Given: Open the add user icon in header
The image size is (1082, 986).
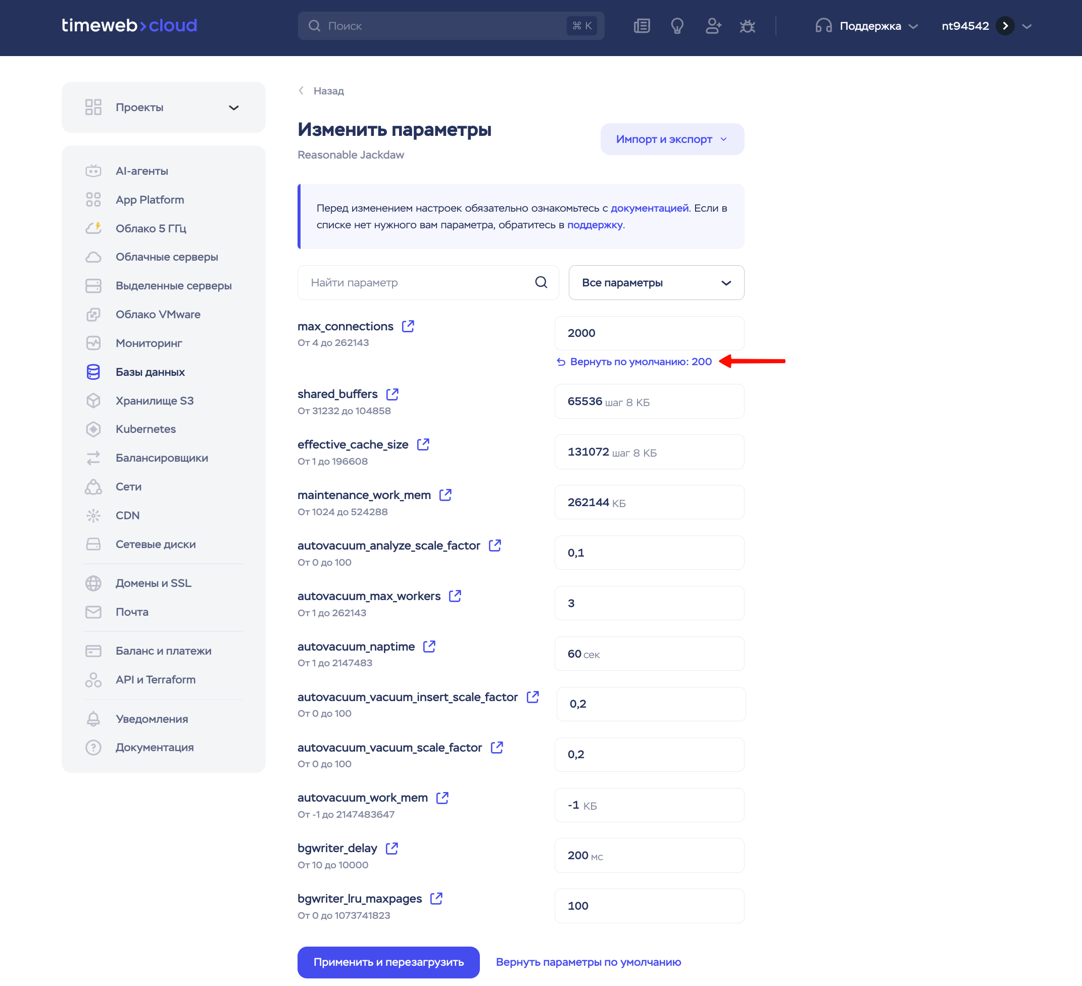Looking at the screenshot, I should 713,26.
